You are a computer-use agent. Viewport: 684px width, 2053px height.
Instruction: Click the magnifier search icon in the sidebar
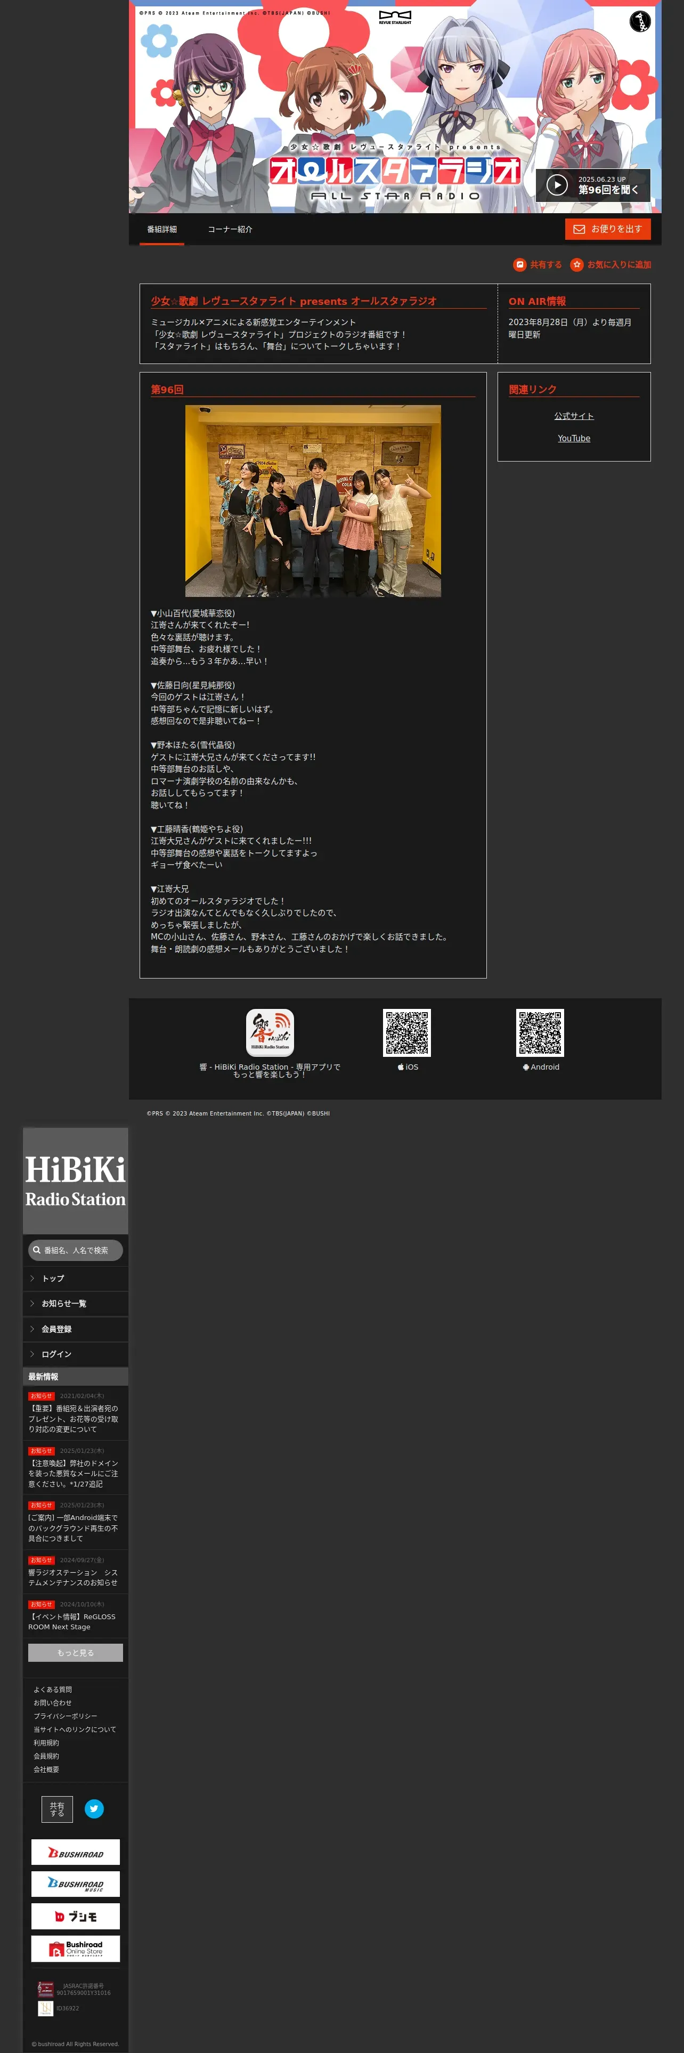tap(37, 1250)
